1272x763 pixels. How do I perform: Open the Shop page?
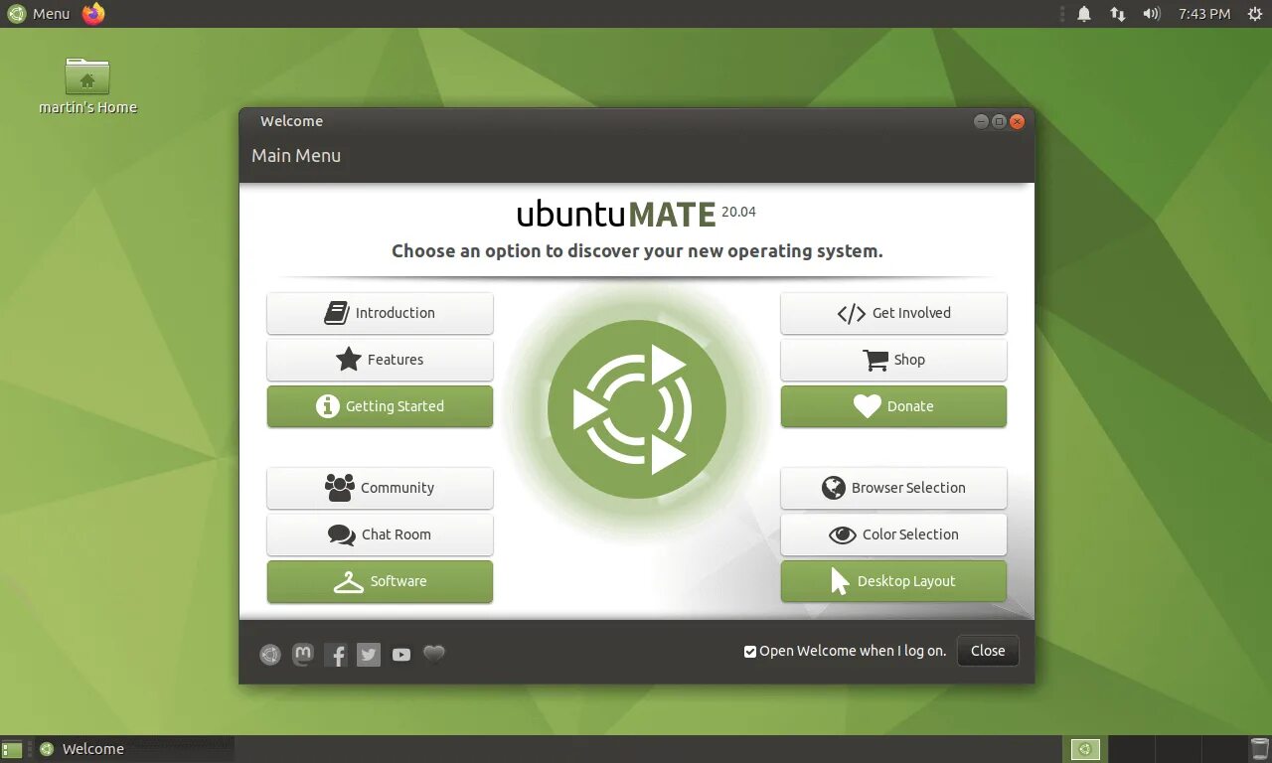coord(893,360)
